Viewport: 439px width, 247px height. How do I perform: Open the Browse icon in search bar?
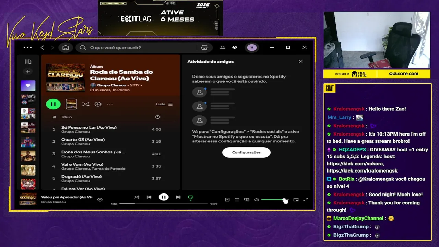coord(204,48)
